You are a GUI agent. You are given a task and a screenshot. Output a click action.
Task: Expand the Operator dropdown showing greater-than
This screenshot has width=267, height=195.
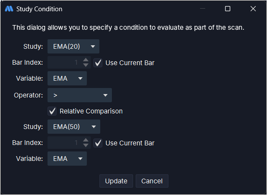[79, 95]
